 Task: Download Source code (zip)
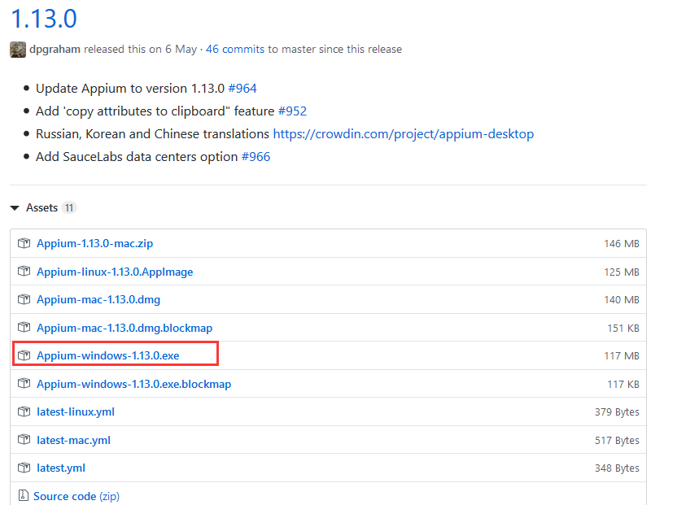pos(76,497)
